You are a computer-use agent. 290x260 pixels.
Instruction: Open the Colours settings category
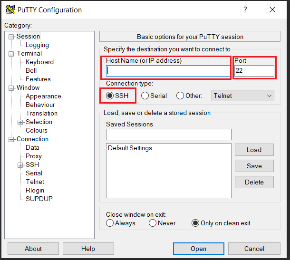(37, 130)
